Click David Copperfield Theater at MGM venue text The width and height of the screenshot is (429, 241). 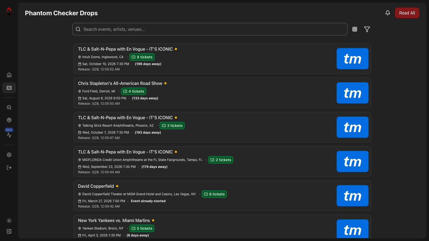(139, 194)
